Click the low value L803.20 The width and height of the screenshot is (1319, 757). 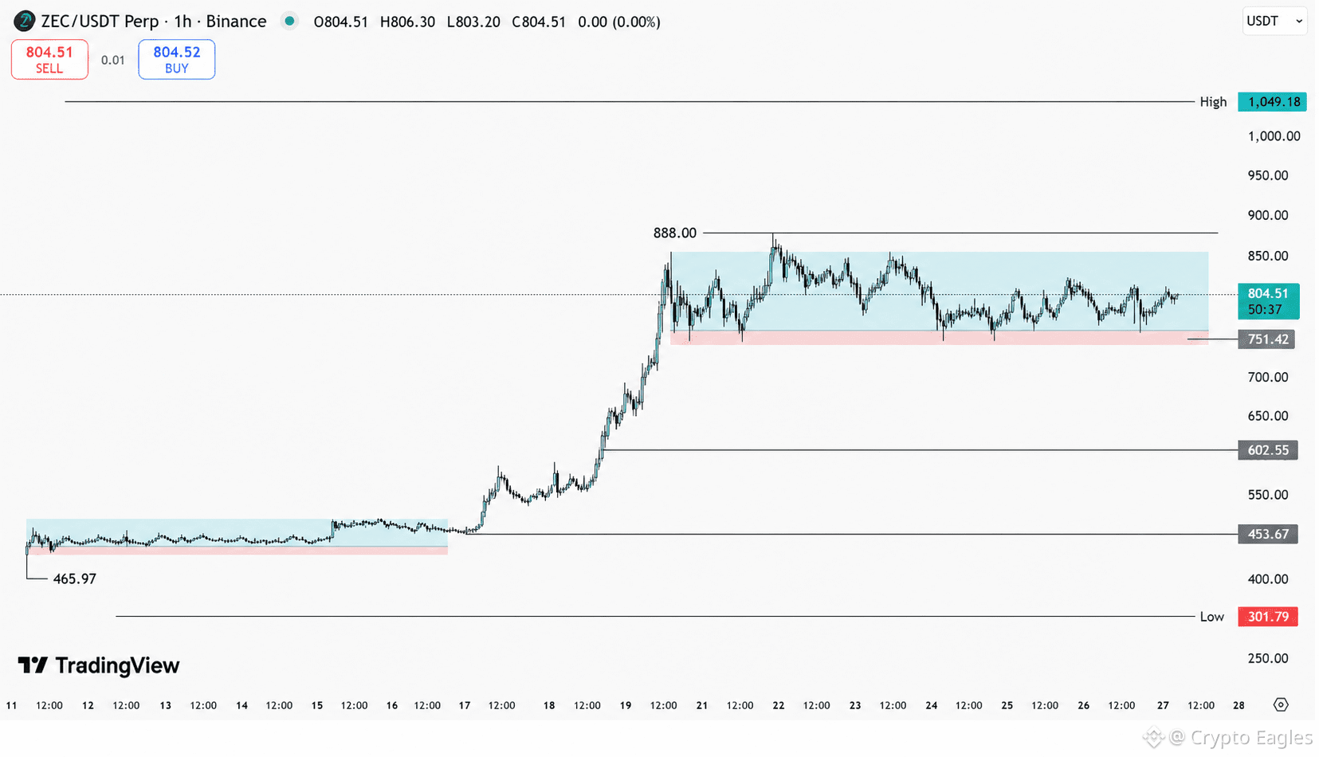pyautogui.click(x=473, y=22)
